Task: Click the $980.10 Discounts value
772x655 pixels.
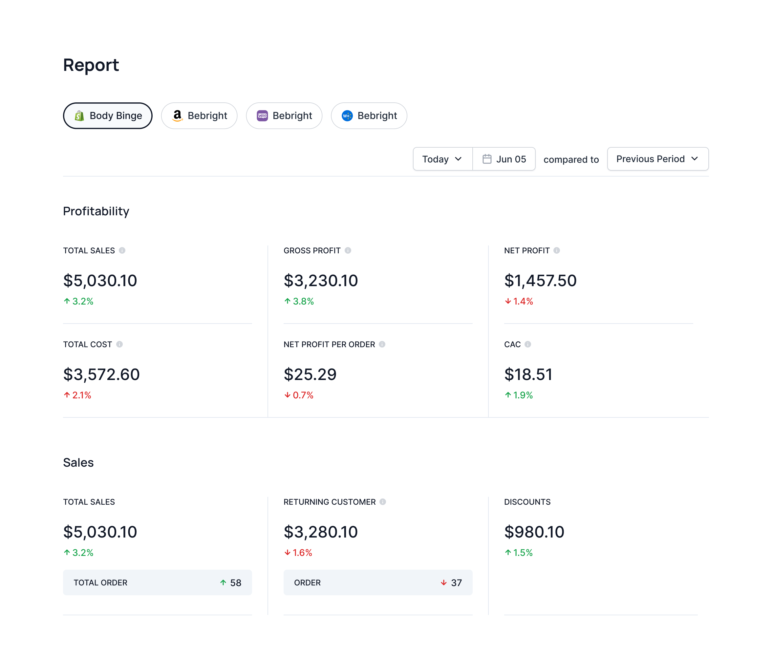Action: point(534,532)
